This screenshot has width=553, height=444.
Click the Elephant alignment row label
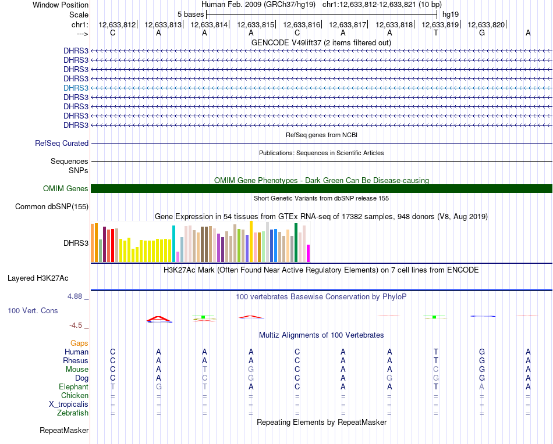pos(73,386)
